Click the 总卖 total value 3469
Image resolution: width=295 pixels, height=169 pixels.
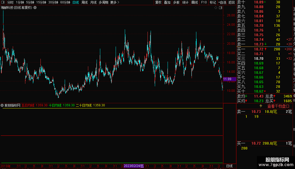[x=288, y=96]
